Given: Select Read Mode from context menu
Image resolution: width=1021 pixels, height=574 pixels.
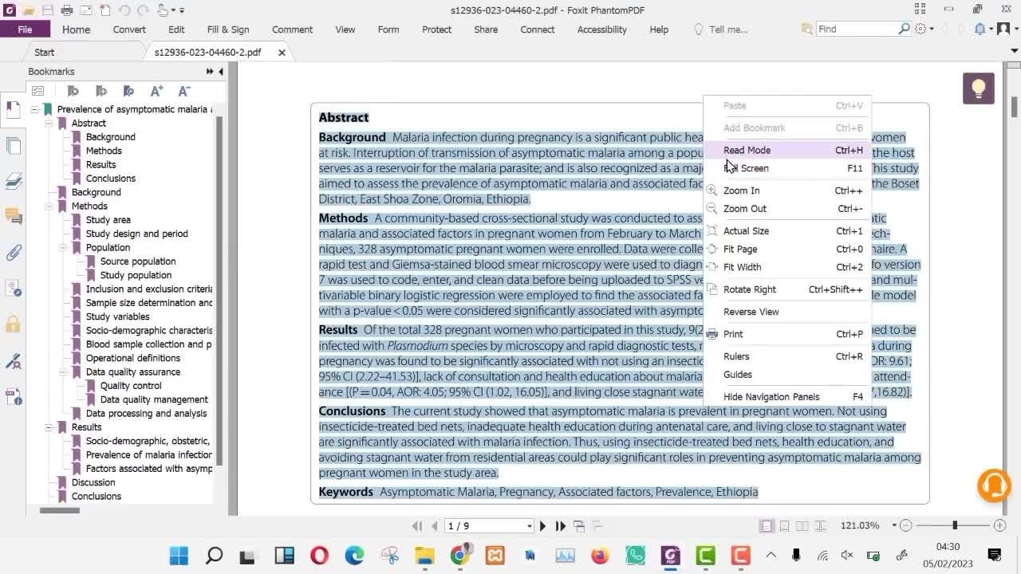Looking at the screenshot, I should 747,150.
